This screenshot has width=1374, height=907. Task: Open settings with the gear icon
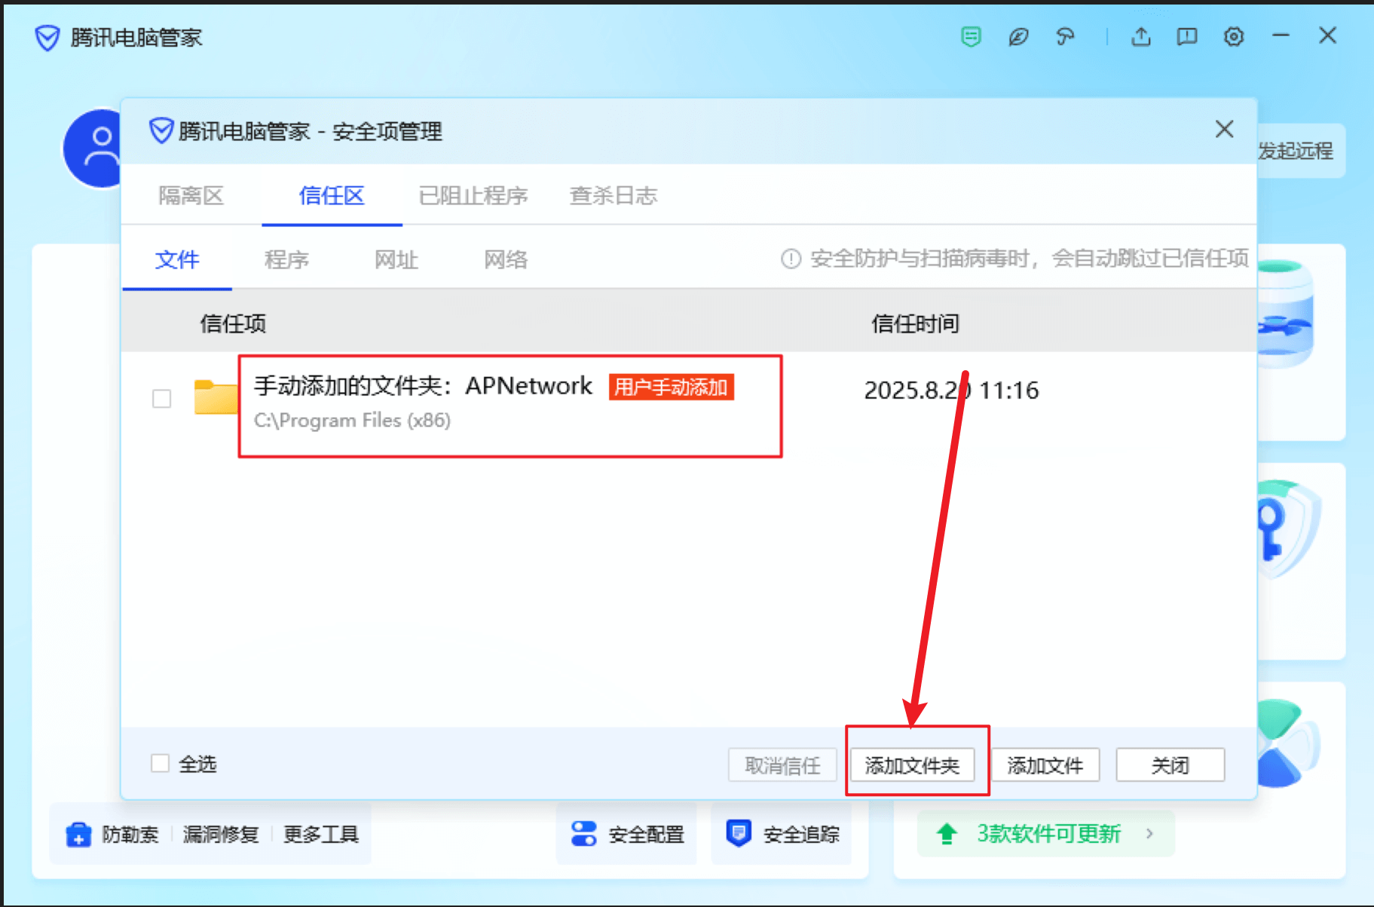[x=1234, y=36]
